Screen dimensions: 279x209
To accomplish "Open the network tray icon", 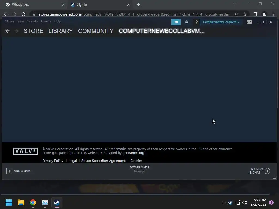I will click(238, 202).
